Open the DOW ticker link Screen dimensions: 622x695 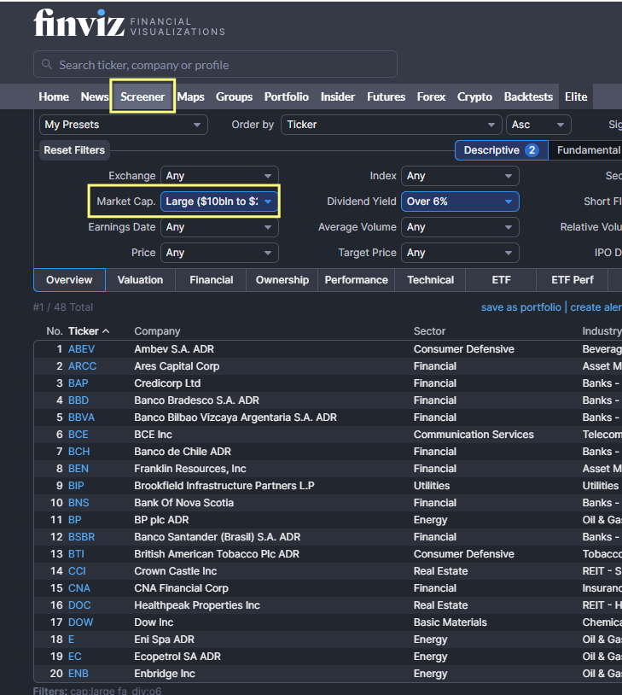80,622
